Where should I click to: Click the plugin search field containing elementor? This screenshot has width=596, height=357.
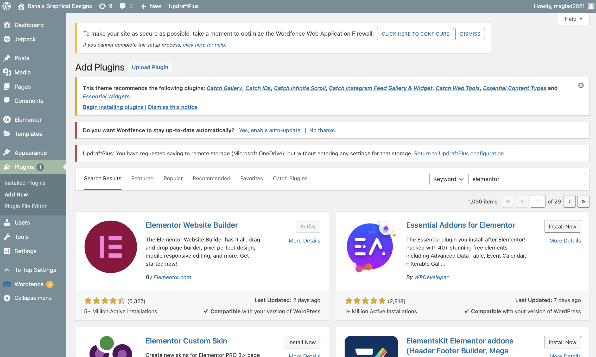point(527,179)
